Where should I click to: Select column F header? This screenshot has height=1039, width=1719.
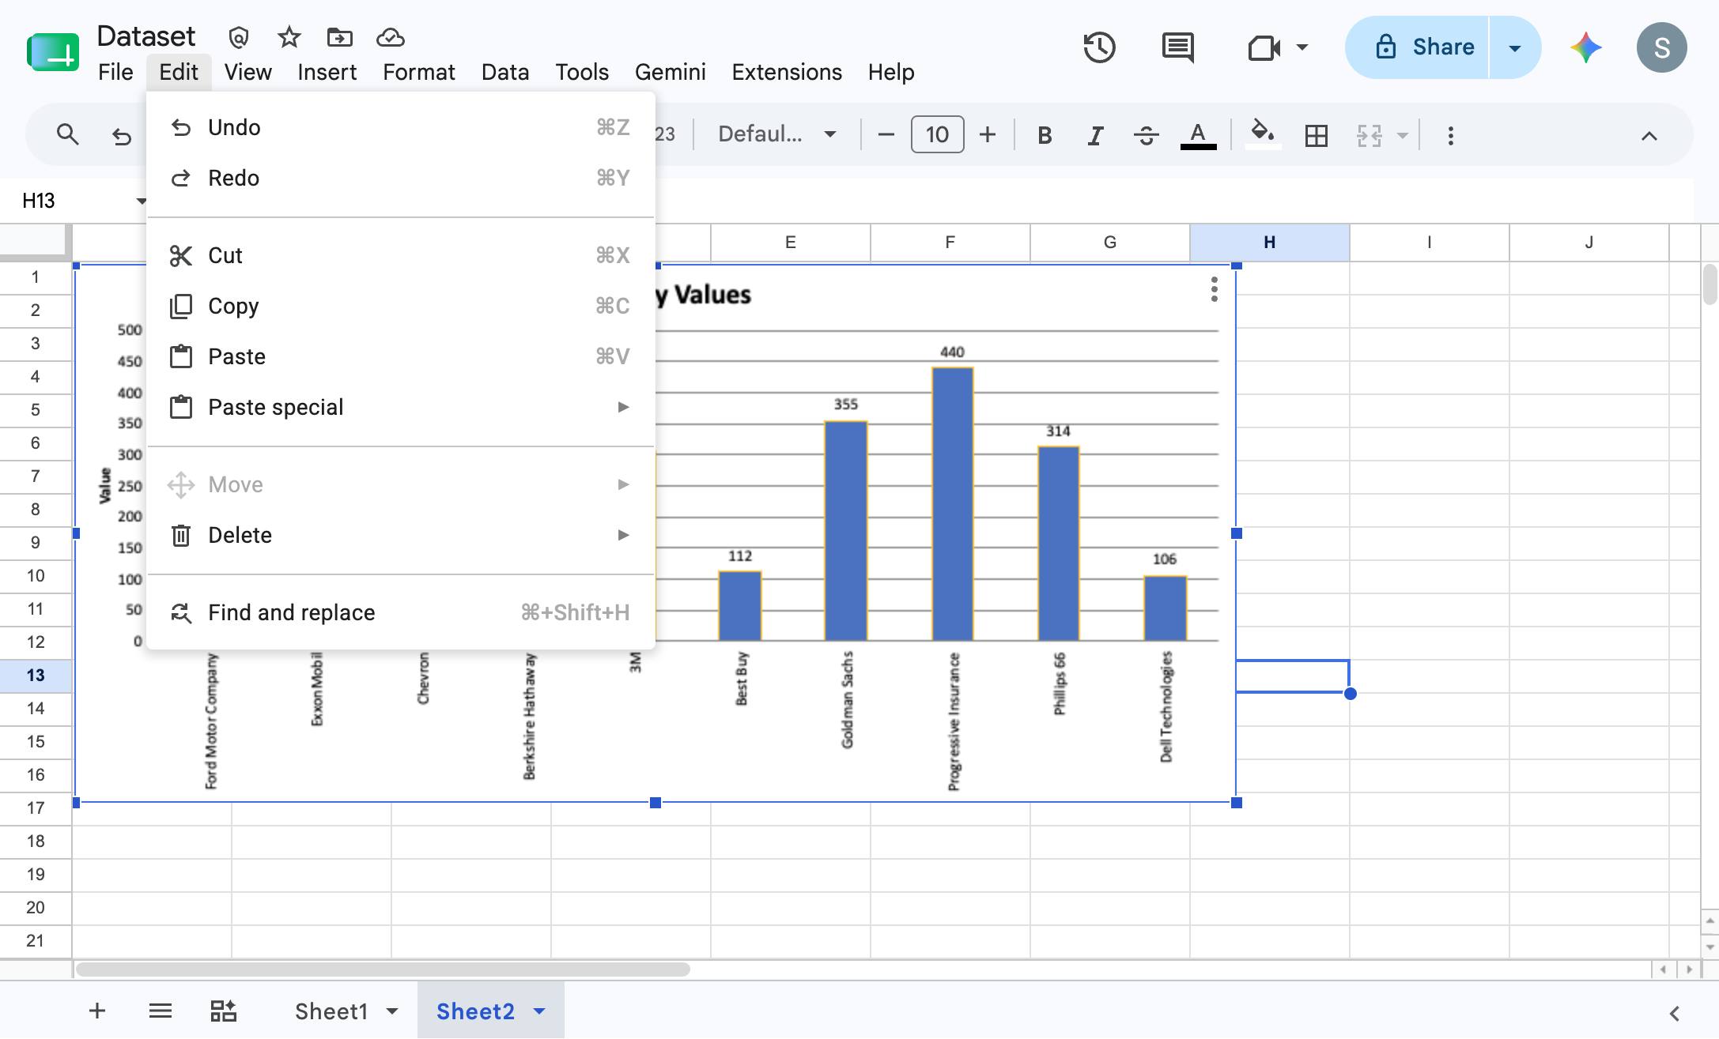tap(950, 243)
